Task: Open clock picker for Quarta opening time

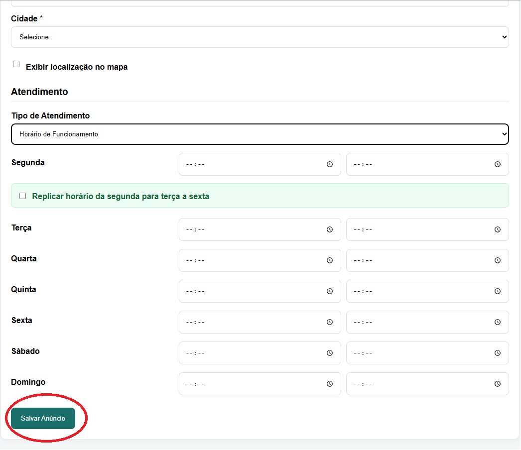Action: click(330, 260)
